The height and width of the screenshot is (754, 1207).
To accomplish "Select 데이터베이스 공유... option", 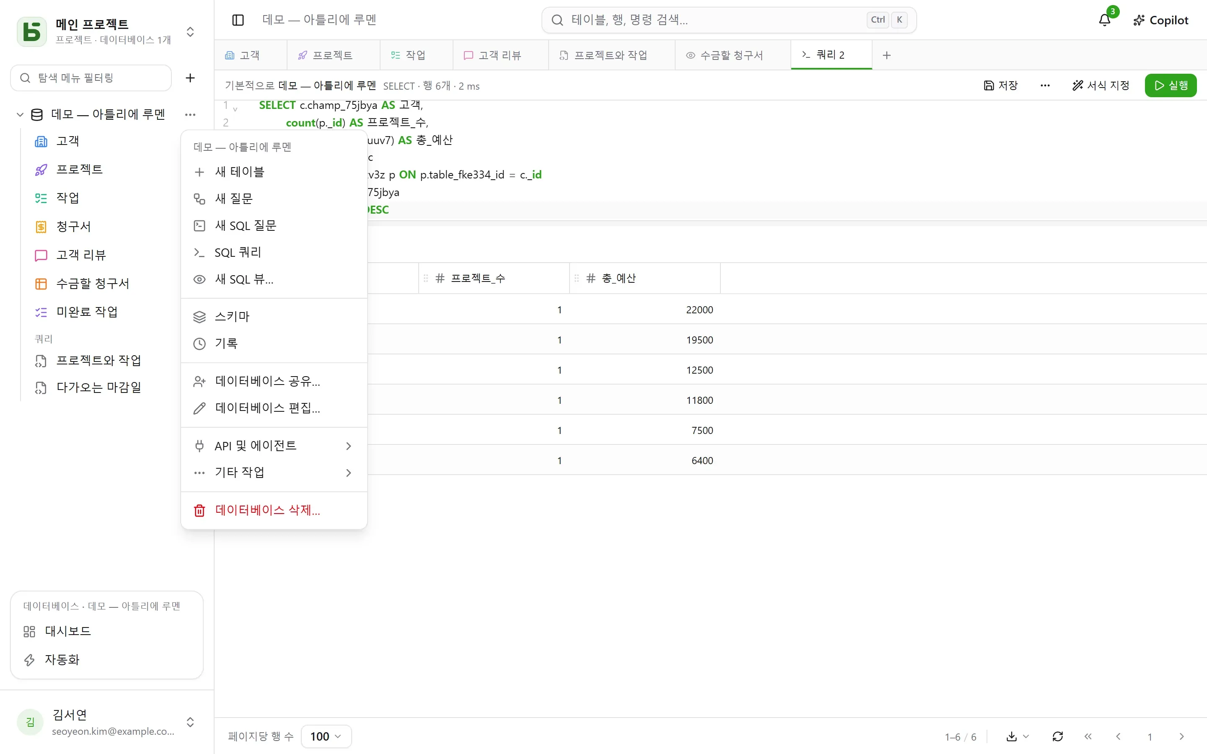I will tap(274, 382).
